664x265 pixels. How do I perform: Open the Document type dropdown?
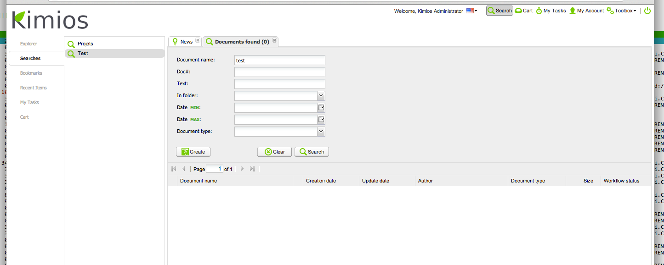[x=321, y=131]
